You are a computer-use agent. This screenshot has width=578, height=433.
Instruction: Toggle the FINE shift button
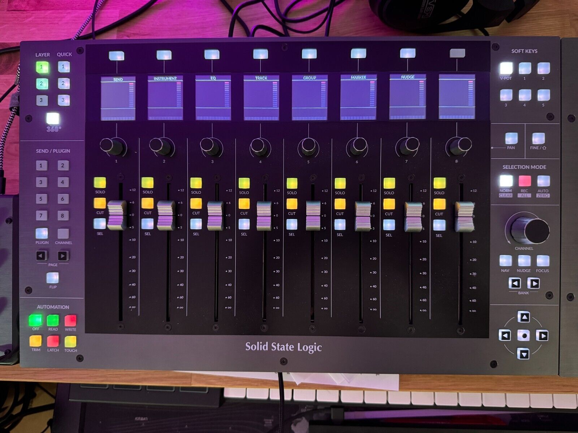pyautogui.click(x=538, y=138)
